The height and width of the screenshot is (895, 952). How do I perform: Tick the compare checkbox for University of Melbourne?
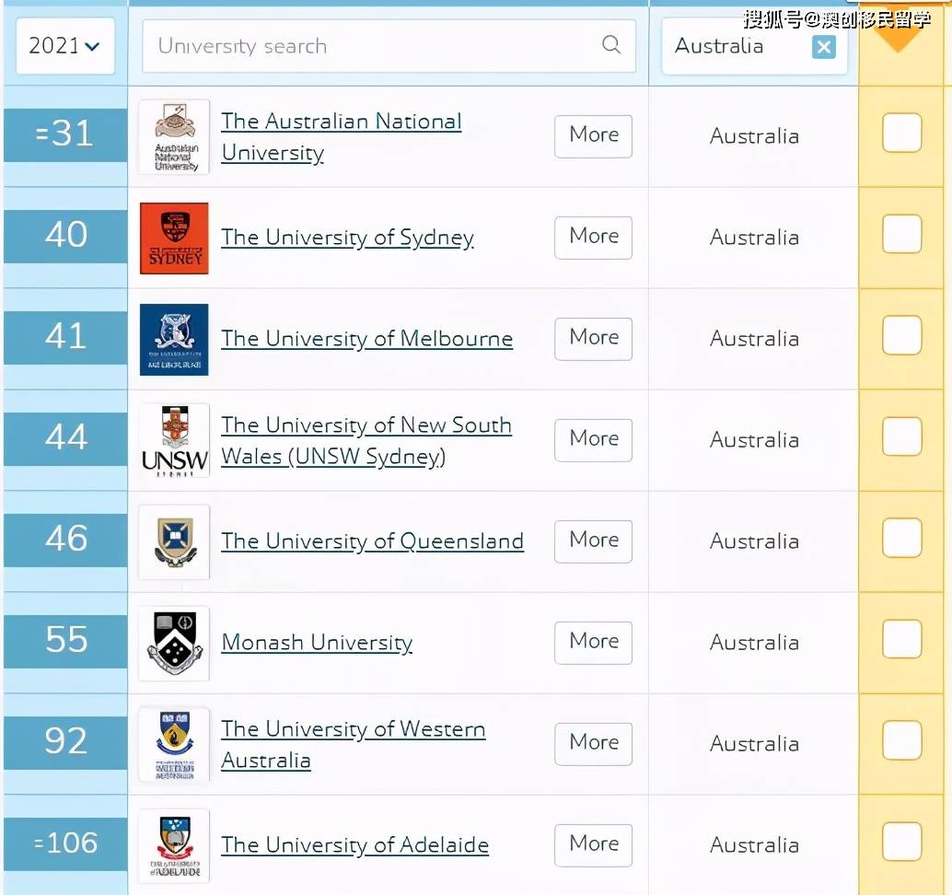pyautogui.click(x=901, y=335)
